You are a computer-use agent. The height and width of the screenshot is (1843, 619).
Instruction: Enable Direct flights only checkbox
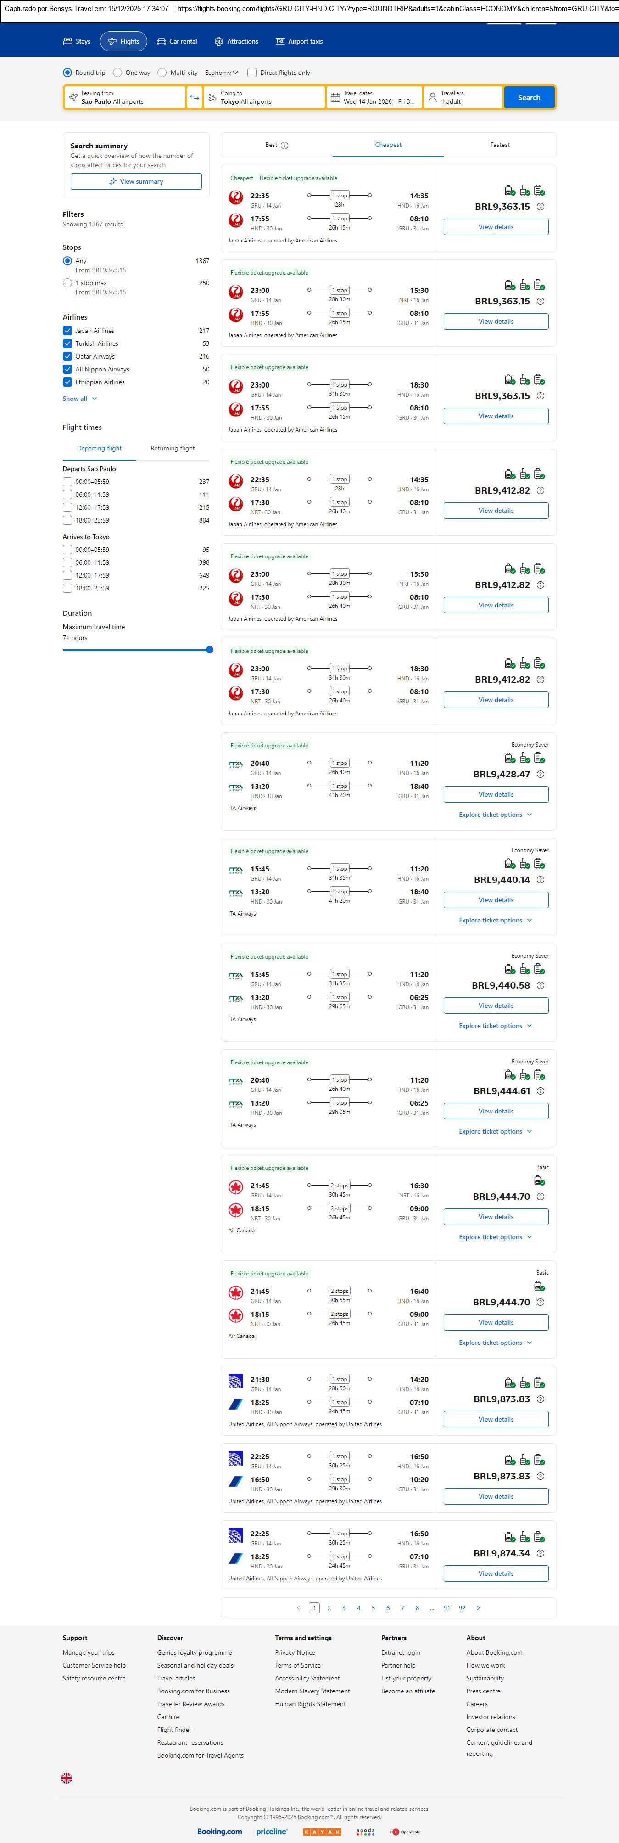click(x=251, y=72)
